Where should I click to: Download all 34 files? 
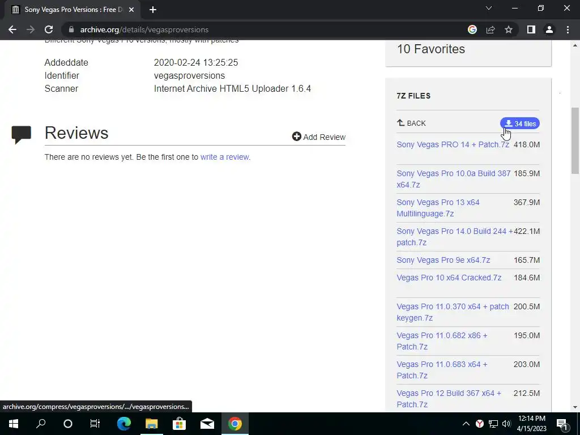point(520,123)
